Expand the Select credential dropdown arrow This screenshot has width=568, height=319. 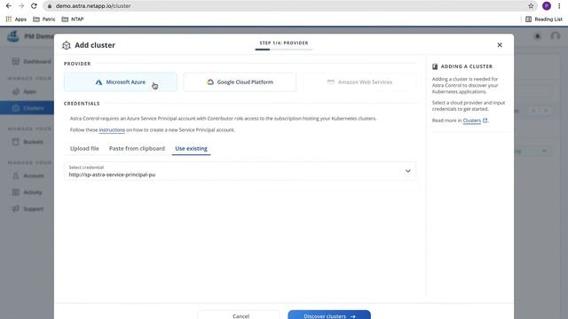coord(408,171)
